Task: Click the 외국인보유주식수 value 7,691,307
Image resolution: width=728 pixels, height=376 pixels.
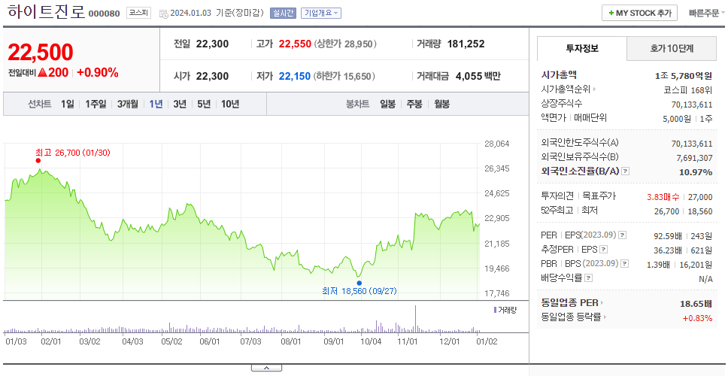Action: point(694,158)
